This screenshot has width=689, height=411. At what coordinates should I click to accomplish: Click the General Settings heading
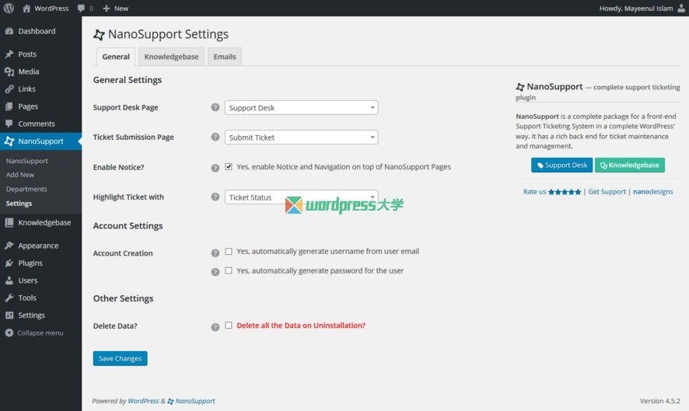pyautogui.click(x=128, y=80)
